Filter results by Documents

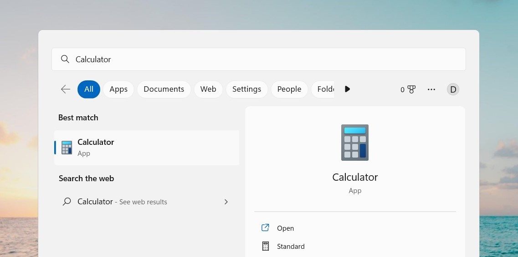coord(164,89)
